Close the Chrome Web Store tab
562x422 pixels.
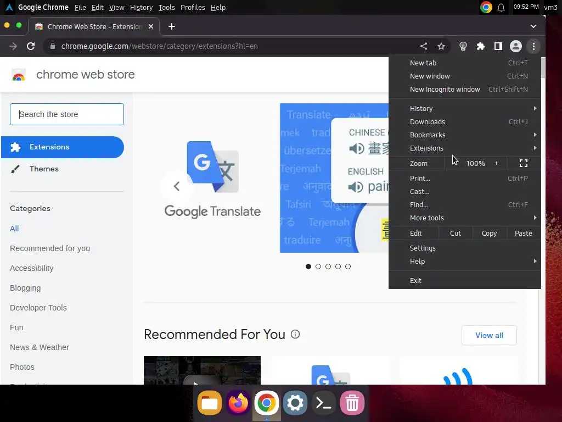151,26
